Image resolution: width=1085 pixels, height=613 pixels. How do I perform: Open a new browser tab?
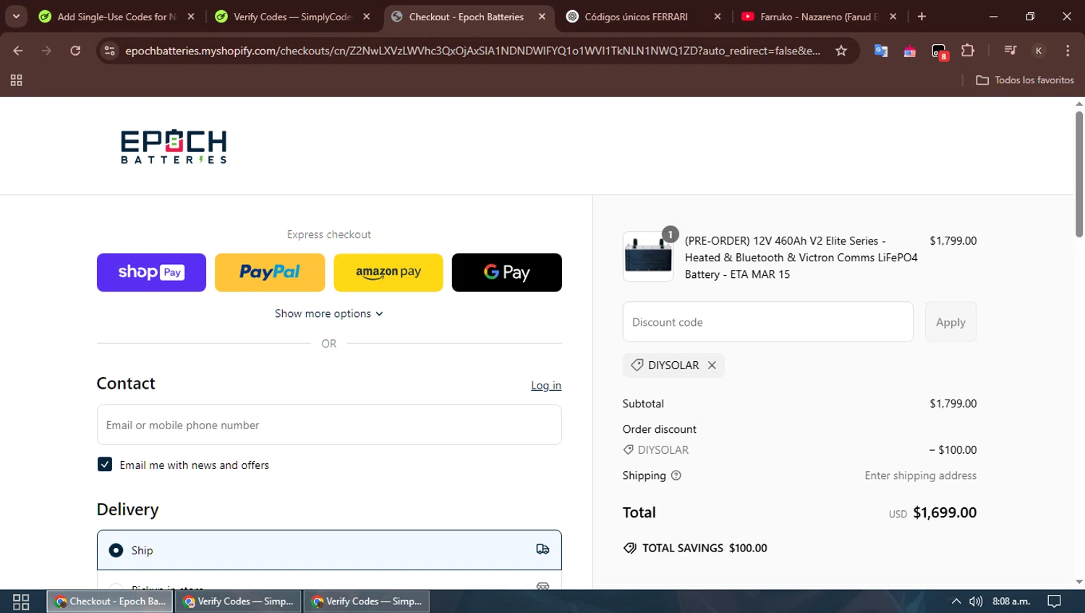(922, 17)
